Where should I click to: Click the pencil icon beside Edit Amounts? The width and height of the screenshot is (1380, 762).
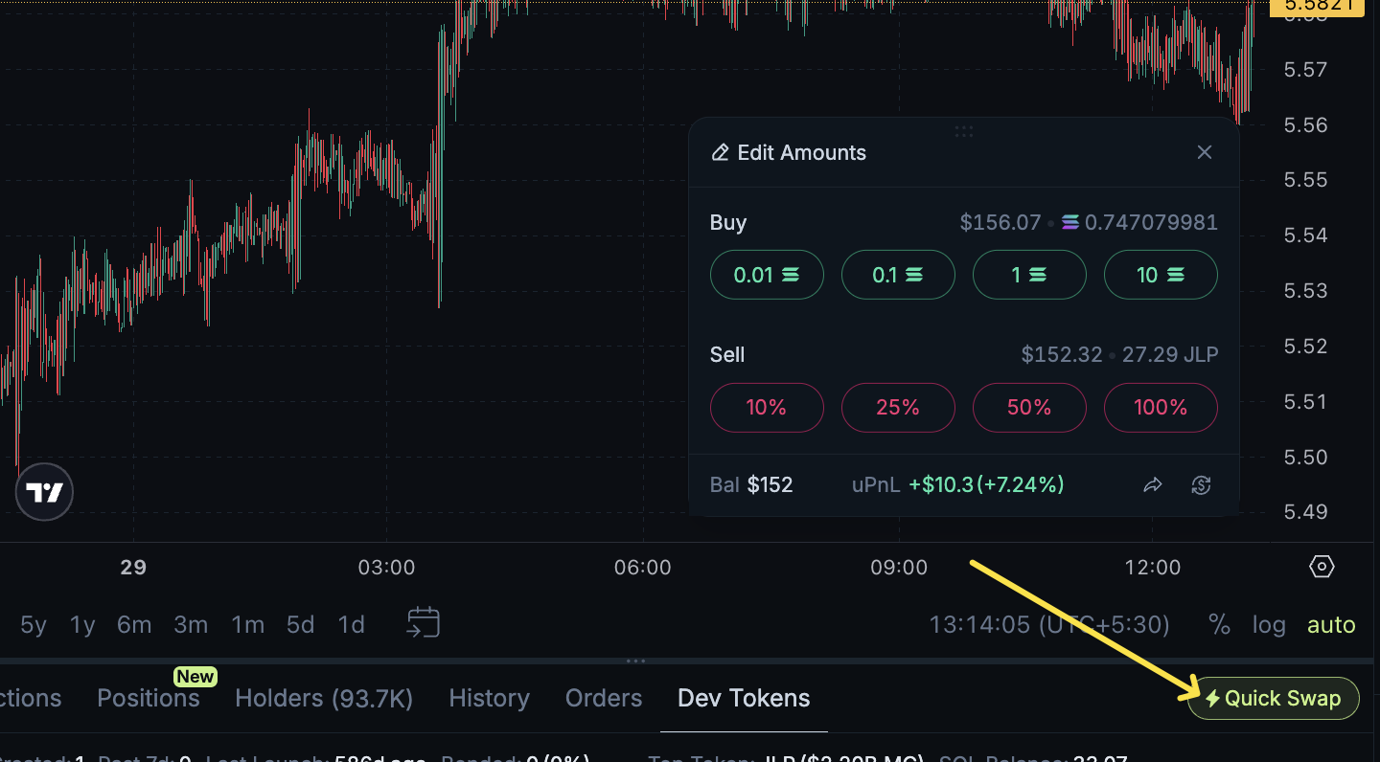point(721,151)
